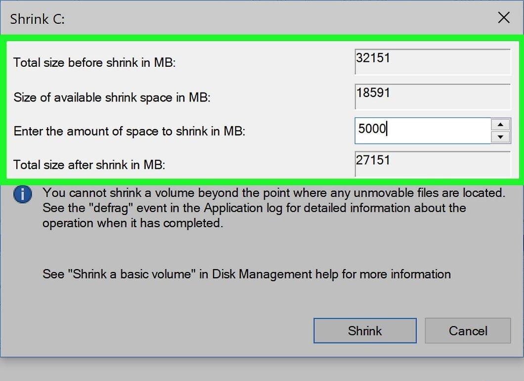Click 'Size of available shrink space in MB' label
This screenshot has width=524, height=381.
[x=112, y=97]
